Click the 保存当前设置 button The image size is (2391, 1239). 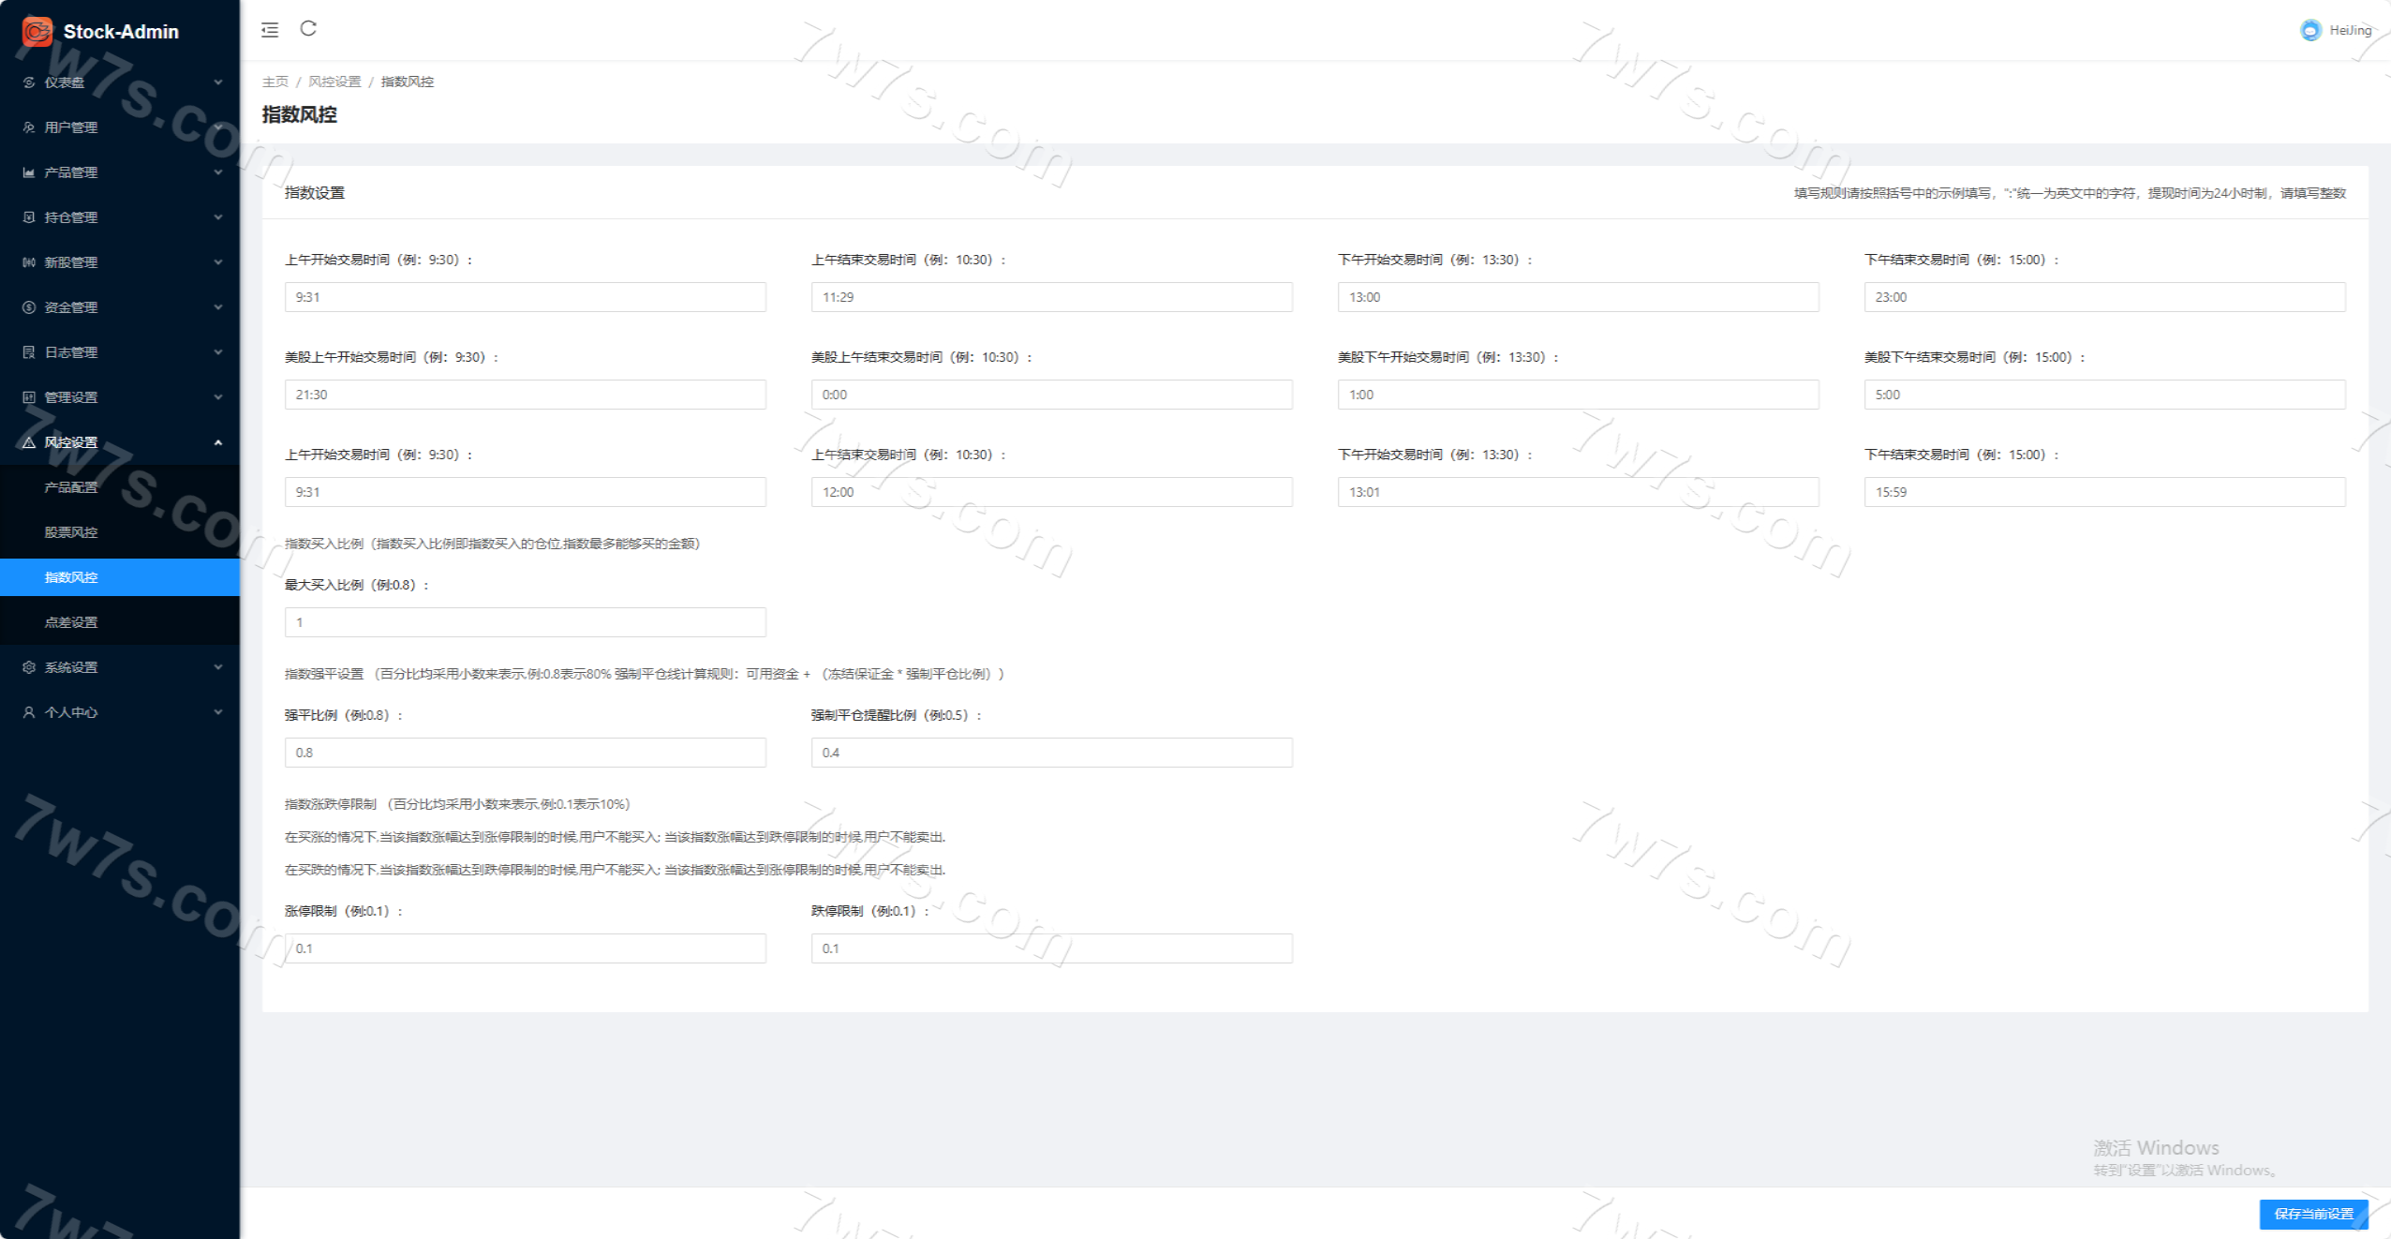[x=2313, y=1214]
